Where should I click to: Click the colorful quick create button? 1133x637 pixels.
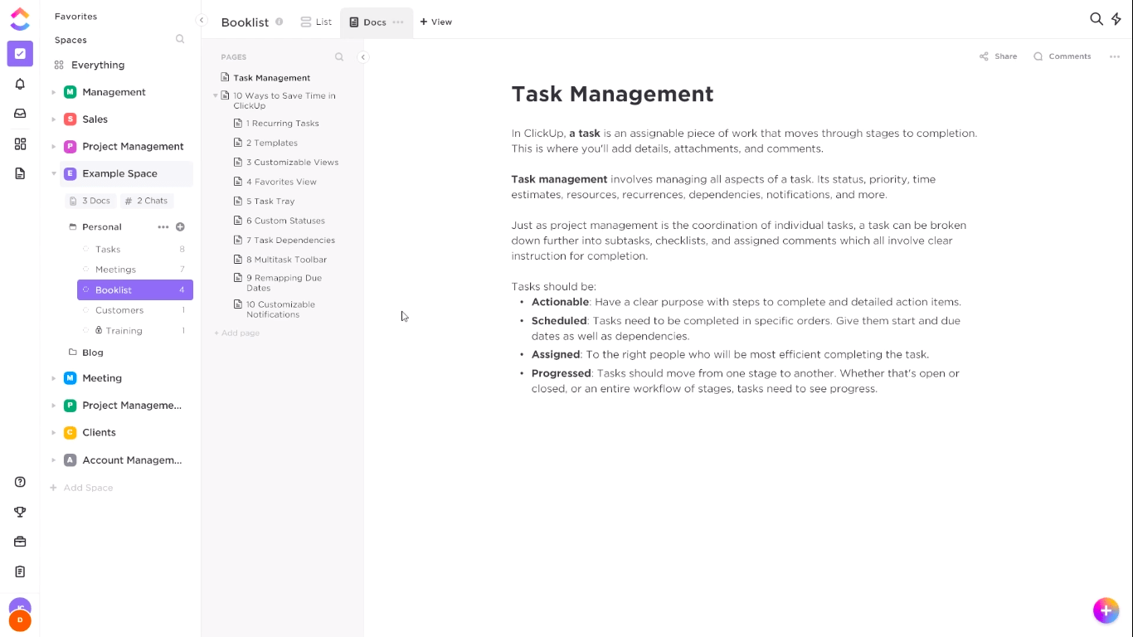1106,610
